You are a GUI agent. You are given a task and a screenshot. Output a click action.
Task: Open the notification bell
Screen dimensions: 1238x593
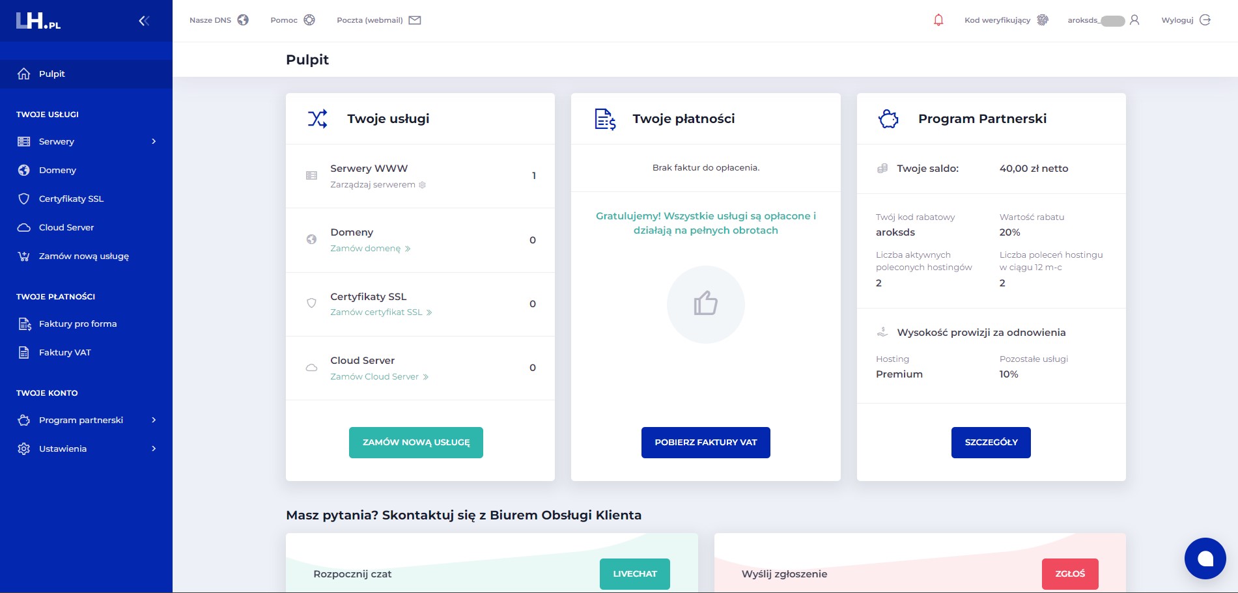click(938, 20)
